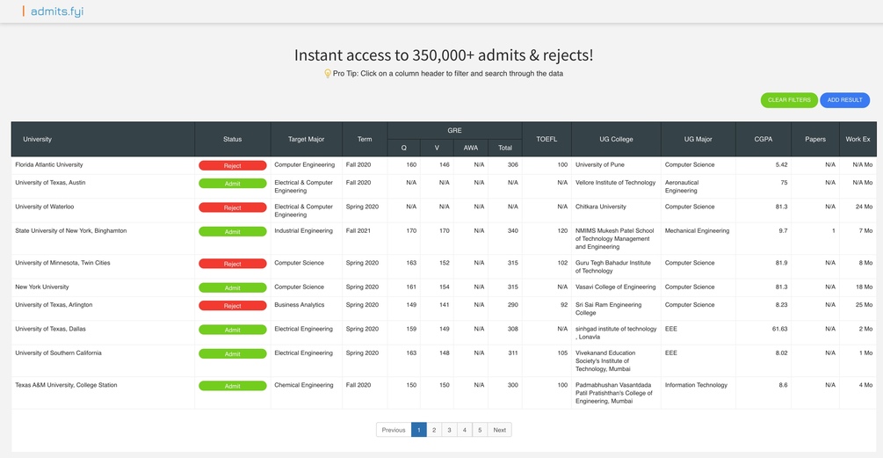
Task: Select the Vasavi College of Engineering cell
Action: [616, 287]
